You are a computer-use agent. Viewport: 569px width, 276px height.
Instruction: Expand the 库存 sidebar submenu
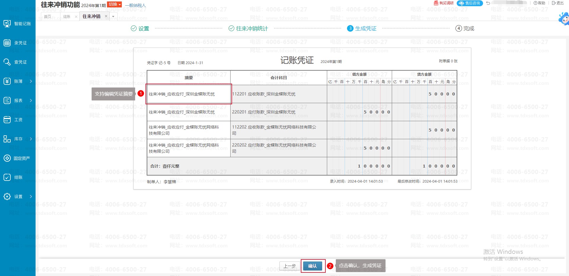[31, 139]
